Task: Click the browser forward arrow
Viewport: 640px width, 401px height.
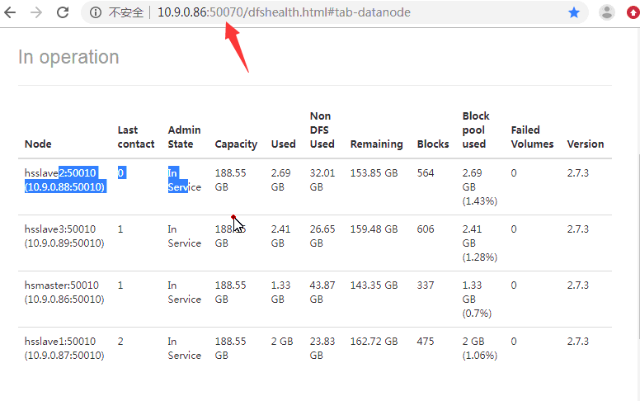Action: tap(36, 12)
